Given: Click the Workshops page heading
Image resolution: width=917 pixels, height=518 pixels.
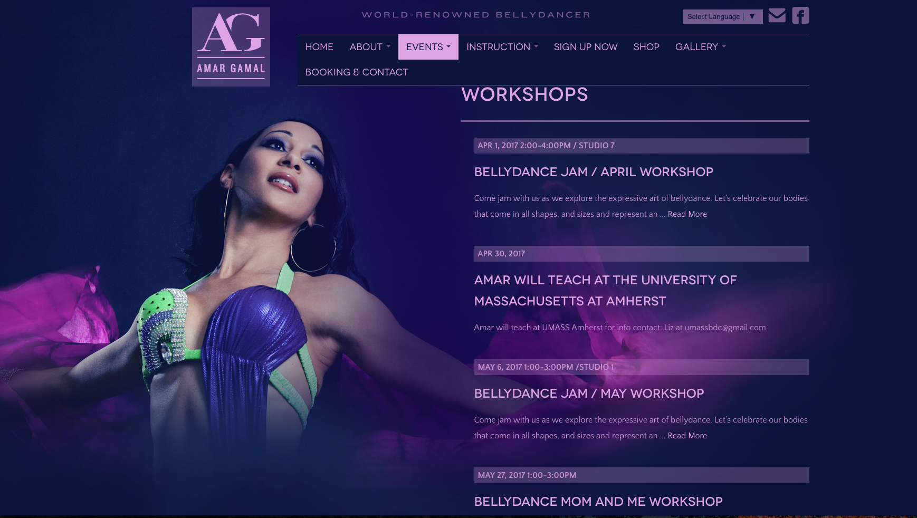Looking at the screenshot, I should (524, 94).
